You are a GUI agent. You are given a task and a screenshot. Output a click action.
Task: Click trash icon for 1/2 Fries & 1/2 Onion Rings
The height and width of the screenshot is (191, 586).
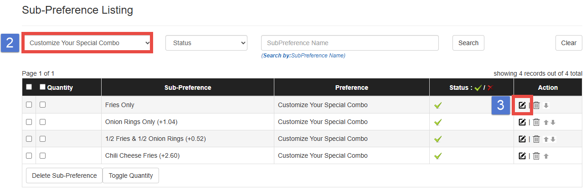pyautogui.click(x=536, y=139)
